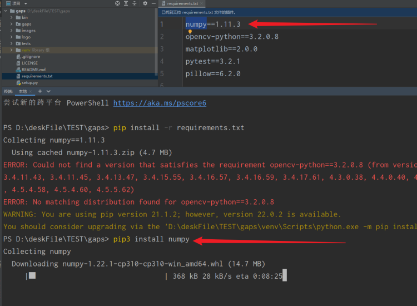
Task: Open the .gitignore file
Action: [x=28, y=56]
